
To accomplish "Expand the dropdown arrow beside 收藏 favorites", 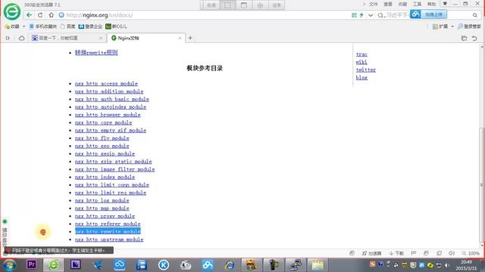I will coord(23,26).
